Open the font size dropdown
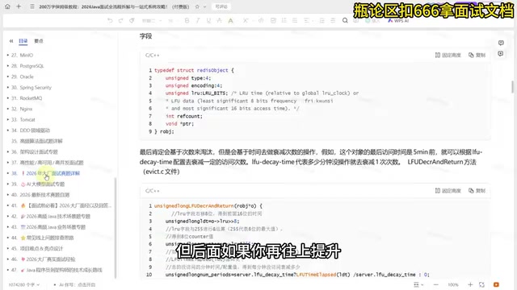The width and height of the screenshot is (517, 290). 173,21
